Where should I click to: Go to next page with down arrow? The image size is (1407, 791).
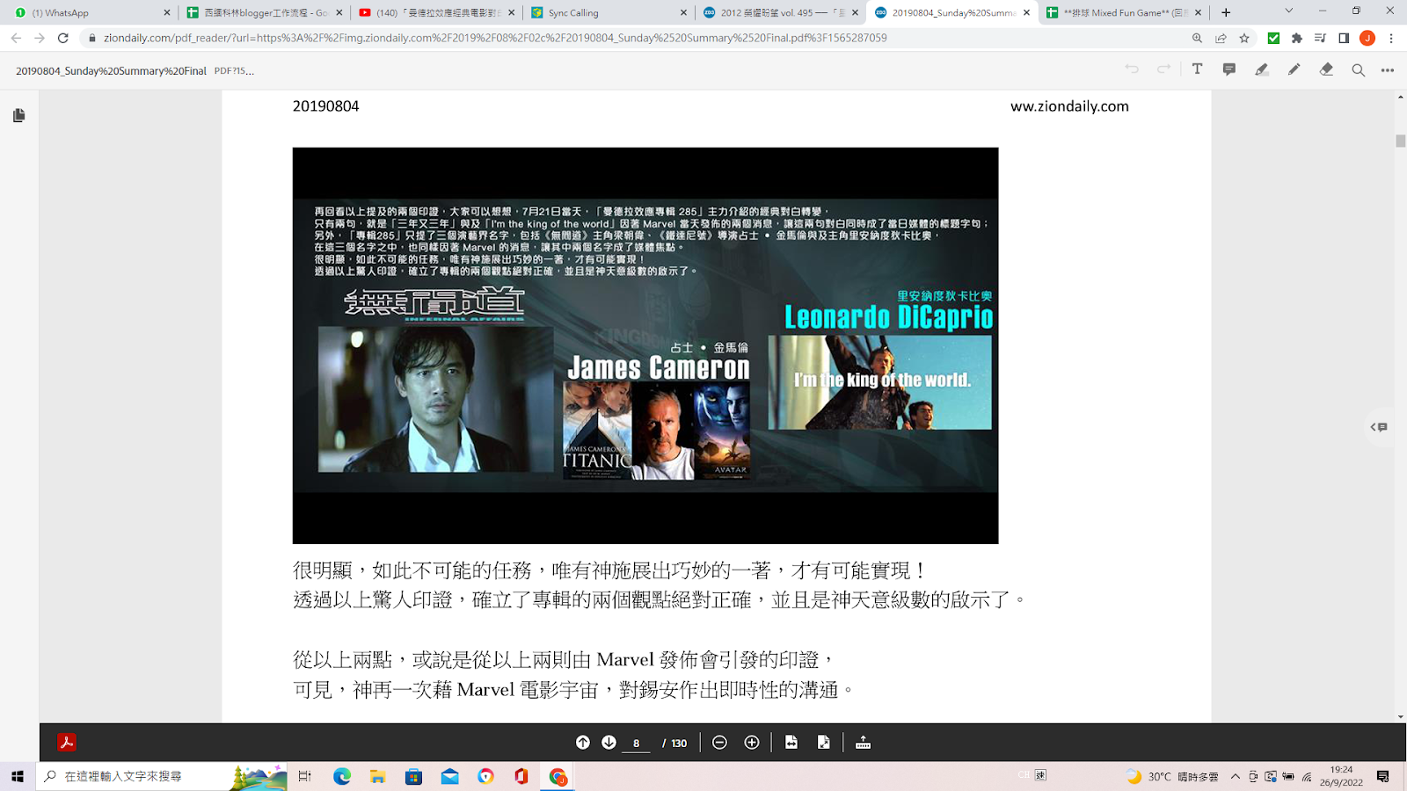[609, 743]
